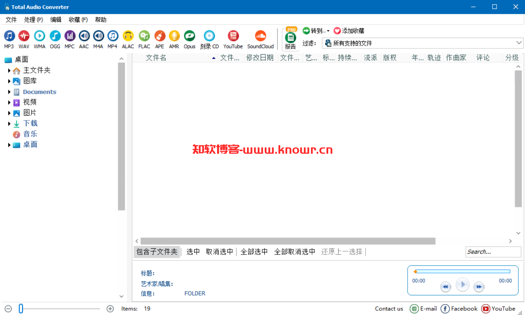This screenshot has height=317, width=525.
Task: Click the audio player seek bar
Action: [x=462, y=272]
